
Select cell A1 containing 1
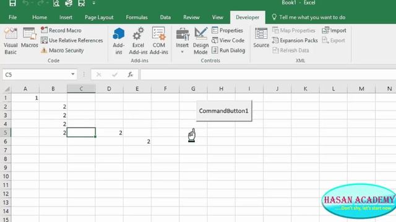pyautogui.click(x=25, y=97)
